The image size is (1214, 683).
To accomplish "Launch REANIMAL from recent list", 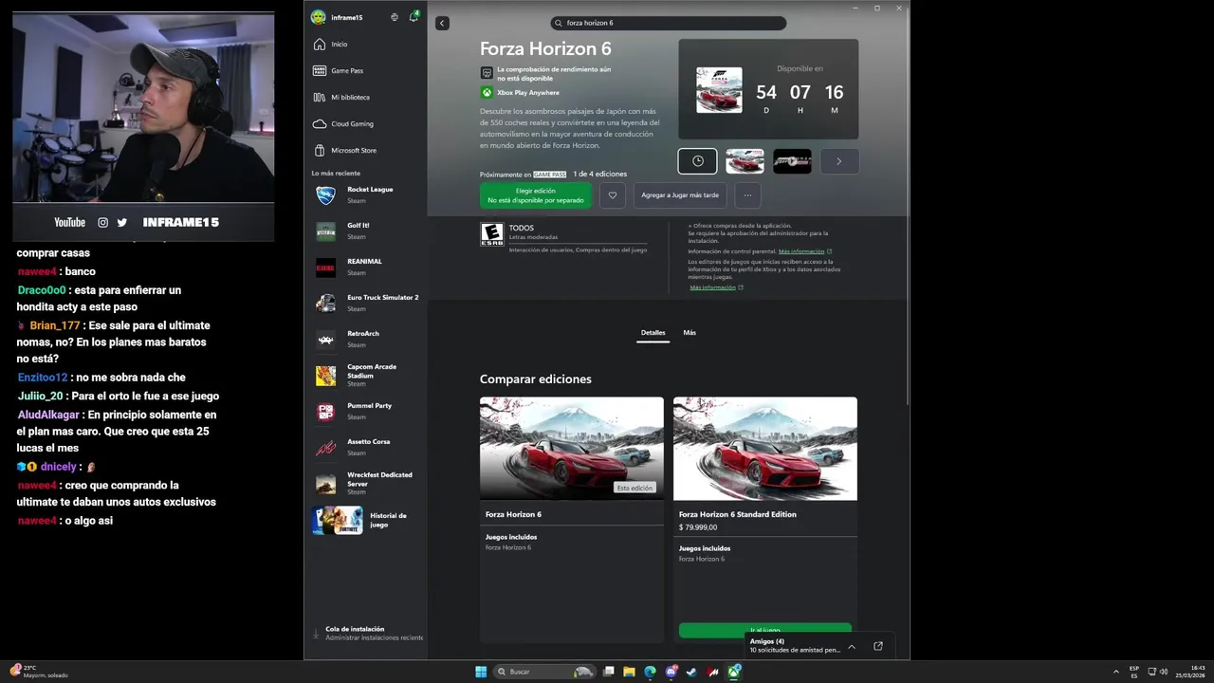I will (365, 268).
